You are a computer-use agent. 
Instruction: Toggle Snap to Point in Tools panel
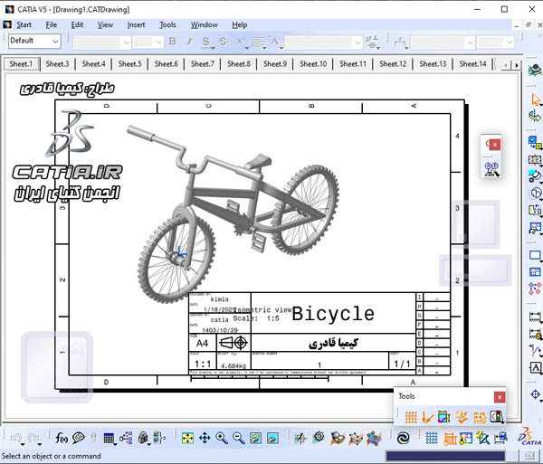(x=428, y=417)
